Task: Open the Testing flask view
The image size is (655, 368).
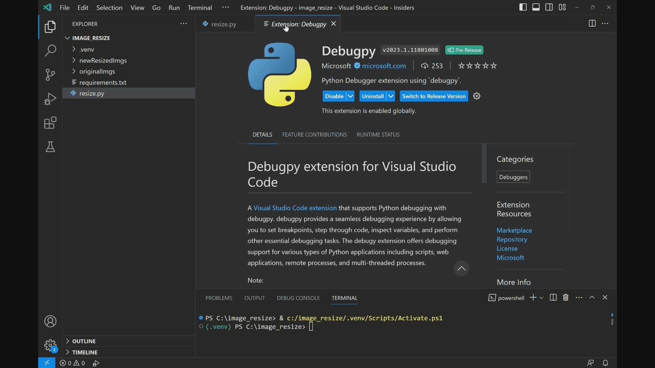Action: click(50, 147)
